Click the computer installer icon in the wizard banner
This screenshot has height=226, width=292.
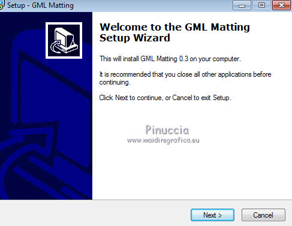point(64,41)
